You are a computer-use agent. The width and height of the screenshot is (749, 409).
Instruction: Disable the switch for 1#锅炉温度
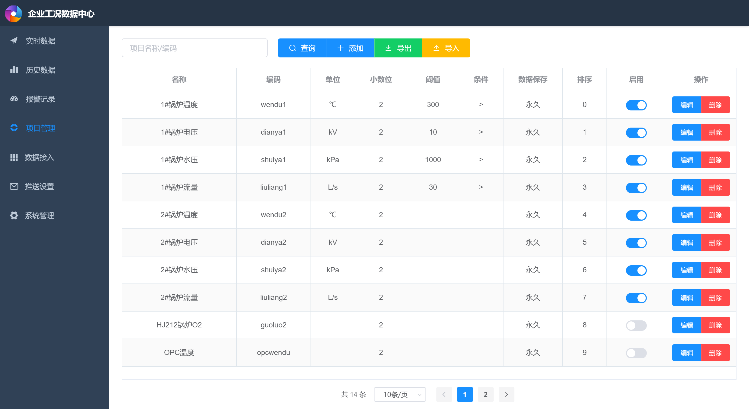636,105
